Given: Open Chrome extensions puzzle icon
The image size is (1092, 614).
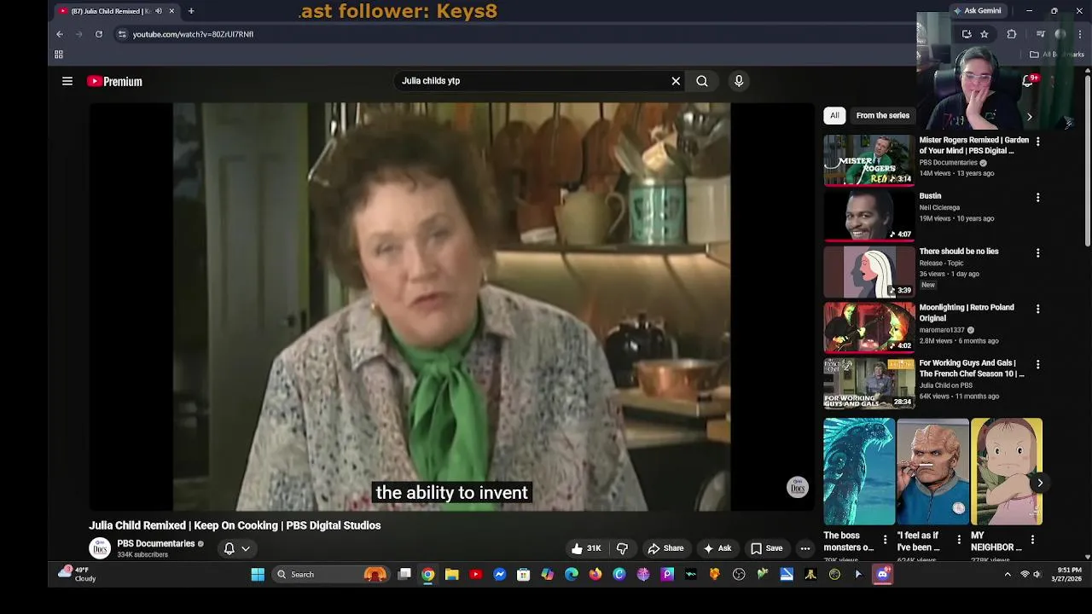Looking at the screenshot, I should [x=1012, y=34].
